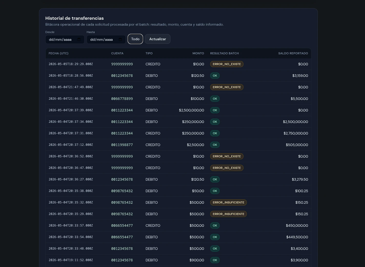This screenshot has width=365, height=267.
Task: Click the OK badge in the 2026-05-04T20:33:57 row
Action: (x=215, y=225)
